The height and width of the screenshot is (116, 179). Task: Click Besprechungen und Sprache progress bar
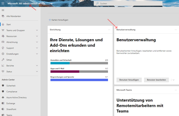click(79, 80)
